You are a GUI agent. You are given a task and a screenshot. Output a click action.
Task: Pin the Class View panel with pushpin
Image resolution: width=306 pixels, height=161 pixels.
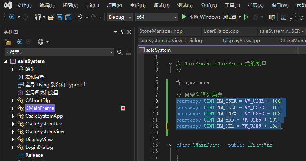tap(122, 32)
